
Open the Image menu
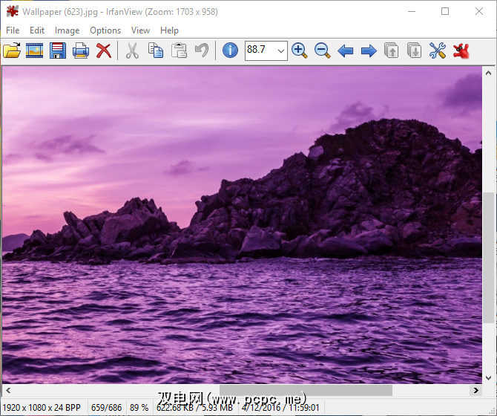(67, 30)
